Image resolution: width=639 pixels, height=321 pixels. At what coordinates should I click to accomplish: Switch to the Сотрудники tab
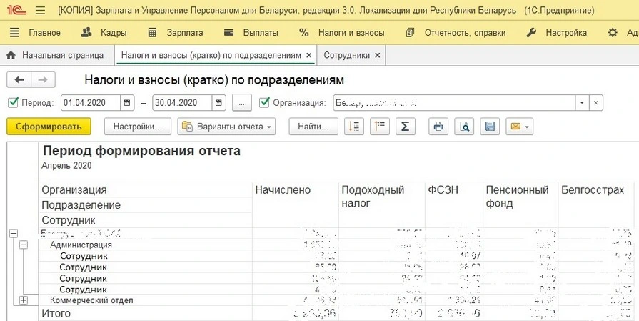tap(346, 55)
